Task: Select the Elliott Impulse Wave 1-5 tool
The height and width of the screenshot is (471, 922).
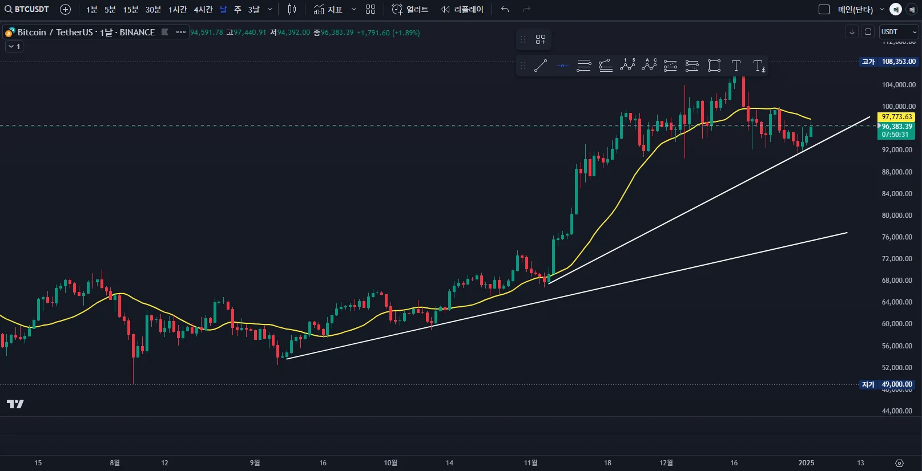Action: (627, 66)
